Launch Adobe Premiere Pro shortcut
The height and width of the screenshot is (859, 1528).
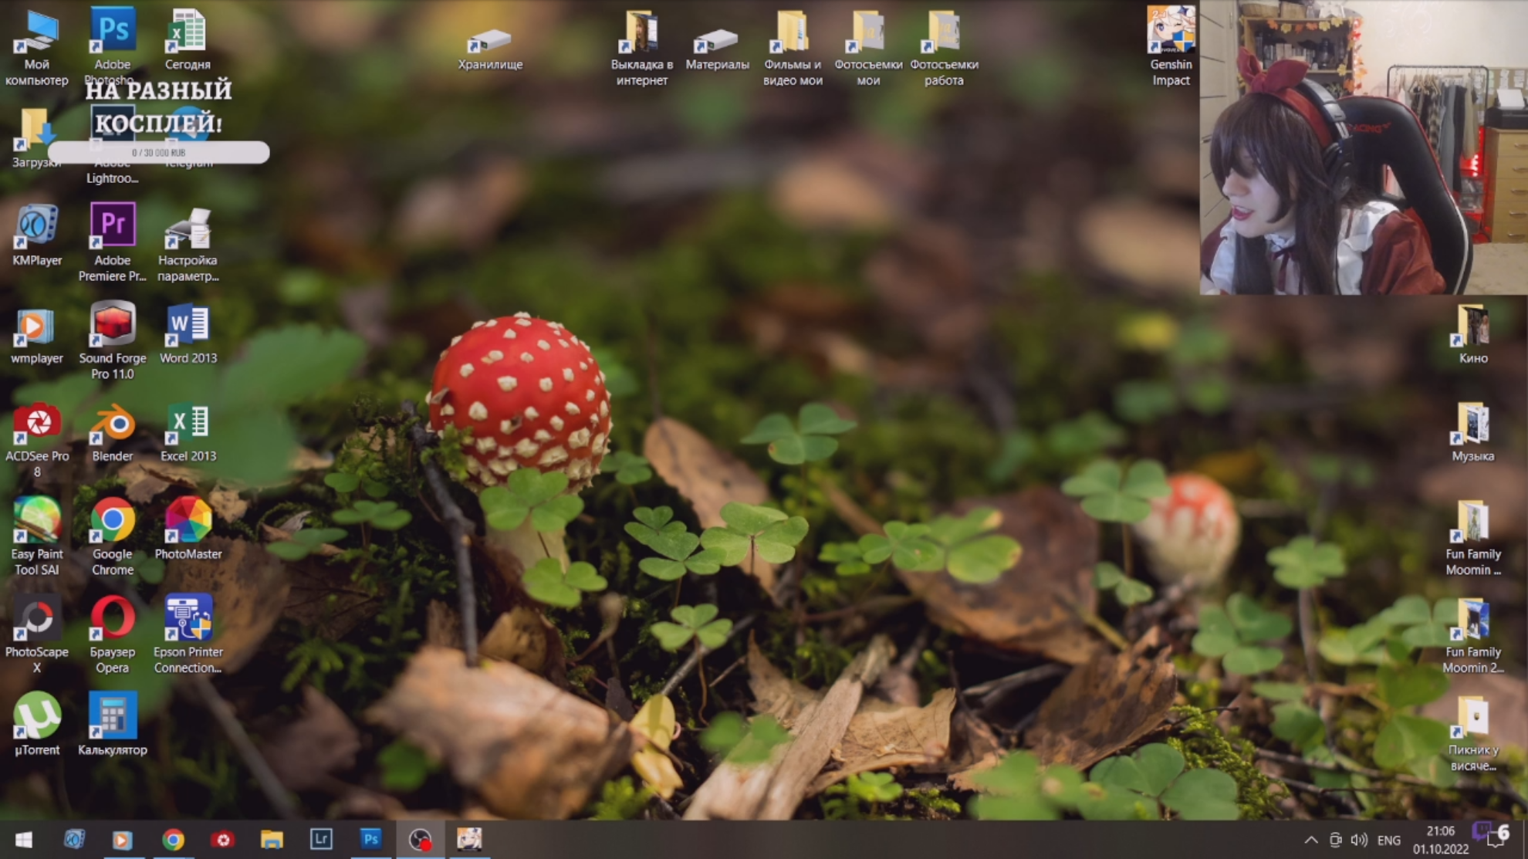click(113, 242)
